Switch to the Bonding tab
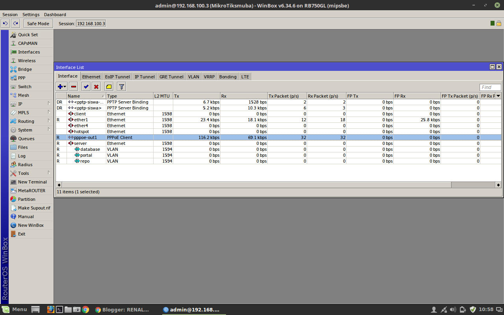Image resolution: width=504 pixels, height=315 pixels. pos(228,77)
